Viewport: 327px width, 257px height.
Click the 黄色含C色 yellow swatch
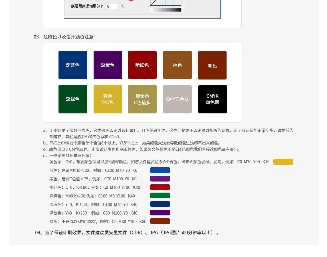[x=108, y=99]
